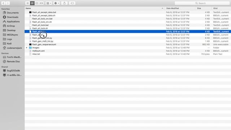Switch to list view
The image size is (231, 130).
[x=32, y=3]
